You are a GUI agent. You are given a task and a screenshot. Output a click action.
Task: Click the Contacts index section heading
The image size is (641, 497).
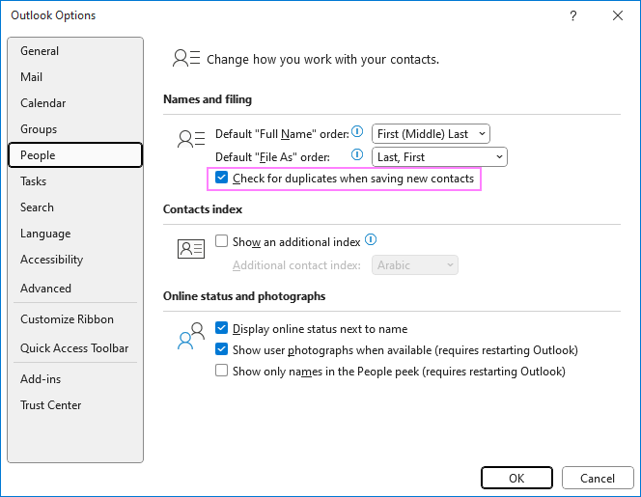[x=203, y=209]
